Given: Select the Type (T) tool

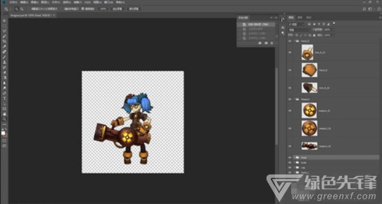Looking at the screenshot, I should pyautogui.click(x=4, y=98).
